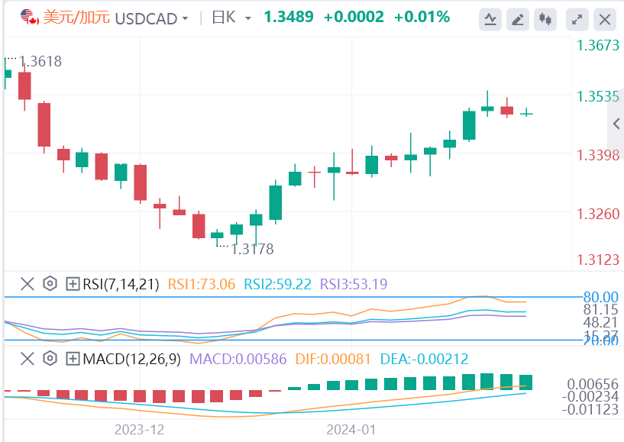Click the US/Canada flag currency icon
This screenshot has height=442, width=624.
pos(30,18)
